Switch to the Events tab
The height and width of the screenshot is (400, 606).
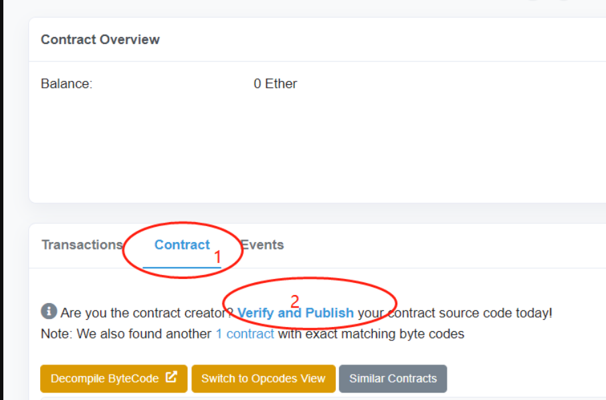262,245
